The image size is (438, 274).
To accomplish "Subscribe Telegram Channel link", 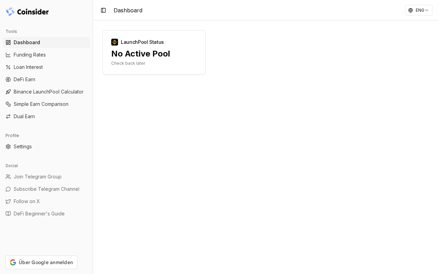I will click(47, 189).
